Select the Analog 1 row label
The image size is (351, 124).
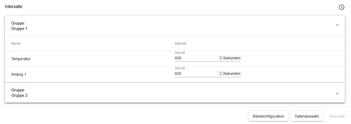click(19, 74)
